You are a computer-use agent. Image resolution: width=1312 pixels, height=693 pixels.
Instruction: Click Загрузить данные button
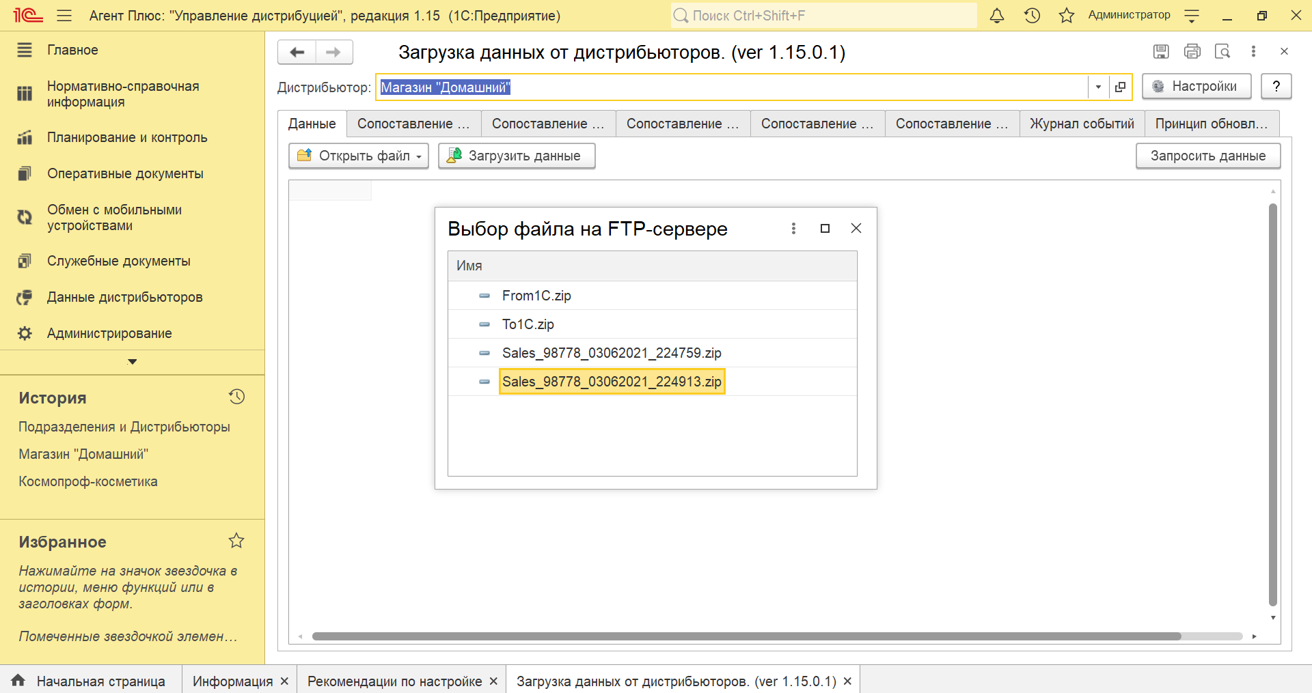tap(517, 156)
